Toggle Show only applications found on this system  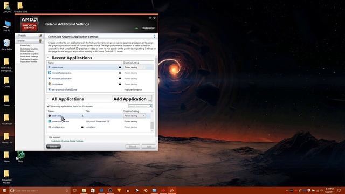click(48, 106)
